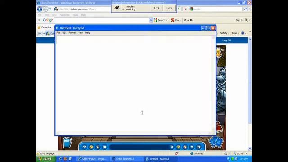Open Notepad View menu

click(81, 33)
